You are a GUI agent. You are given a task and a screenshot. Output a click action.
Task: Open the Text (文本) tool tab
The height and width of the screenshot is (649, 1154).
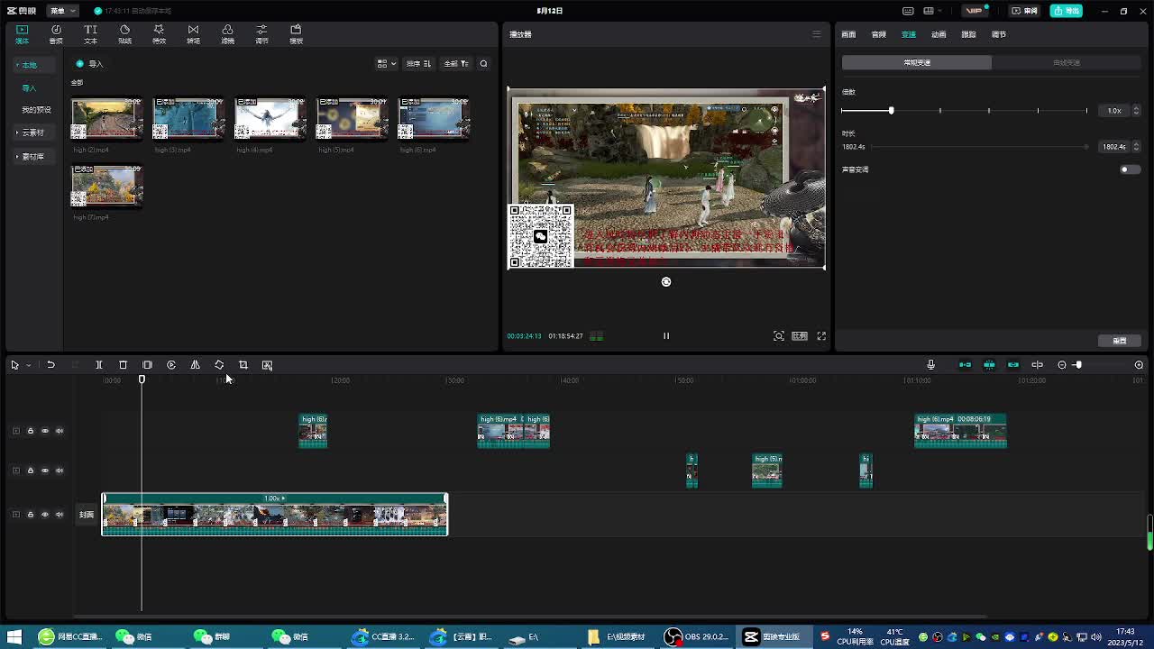click(x=90, y=34)
